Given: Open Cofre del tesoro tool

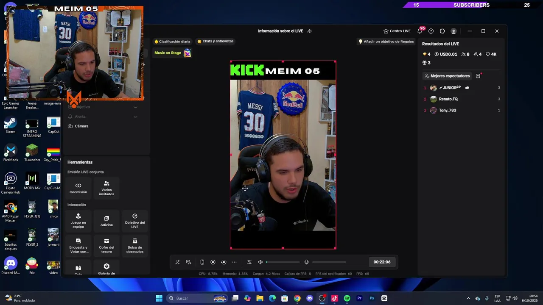Looking at the screenshot, I should click(x=106, y=246).
